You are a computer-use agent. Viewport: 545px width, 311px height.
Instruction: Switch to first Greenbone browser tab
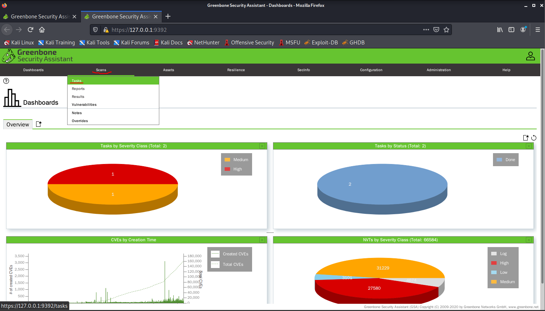click(39, 17)
